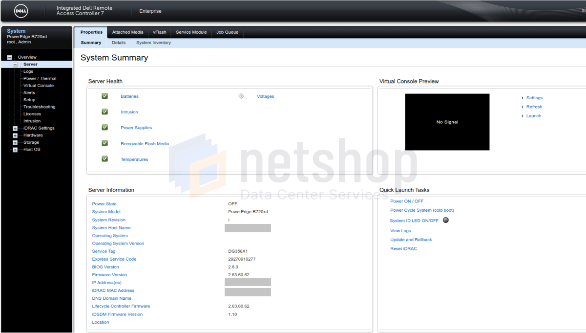Image resolution: width=586 pixels, height=333 pixels.
Task: Expand the Hardware branch in navigation tree
Action: click(14, 135)
